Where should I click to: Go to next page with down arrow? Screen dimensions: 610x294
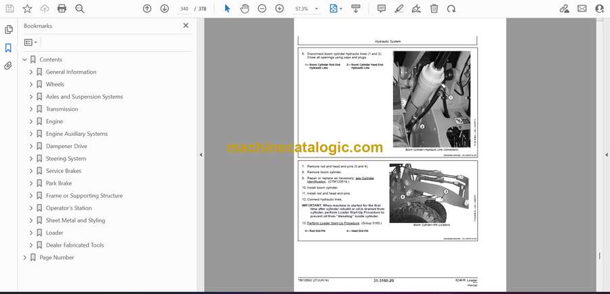[165, 9]
